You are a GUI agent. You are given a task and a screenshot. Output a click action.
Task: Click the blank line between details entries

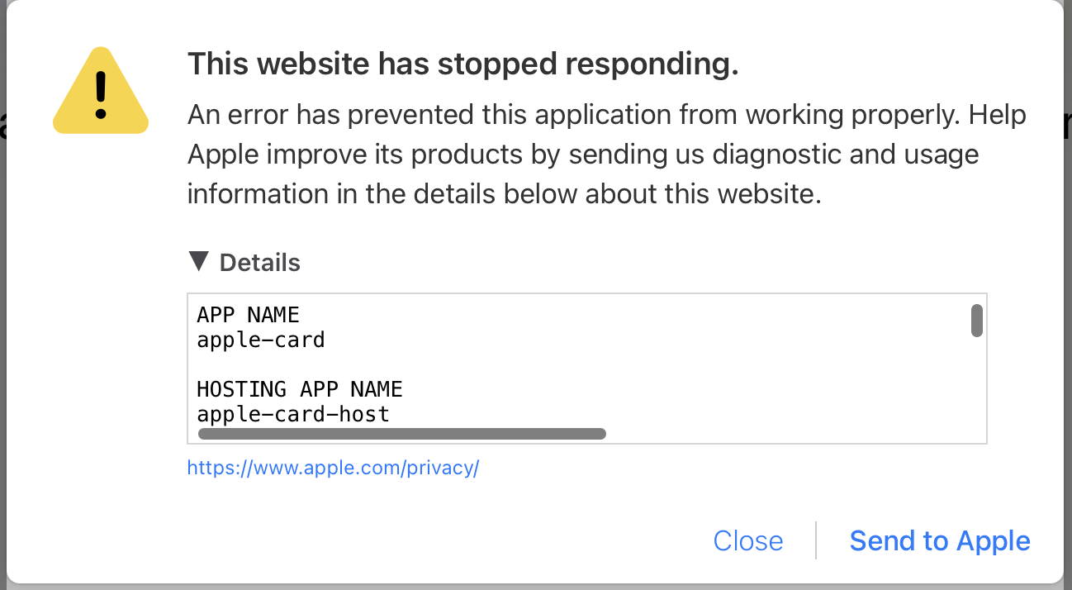click(330, 364)
